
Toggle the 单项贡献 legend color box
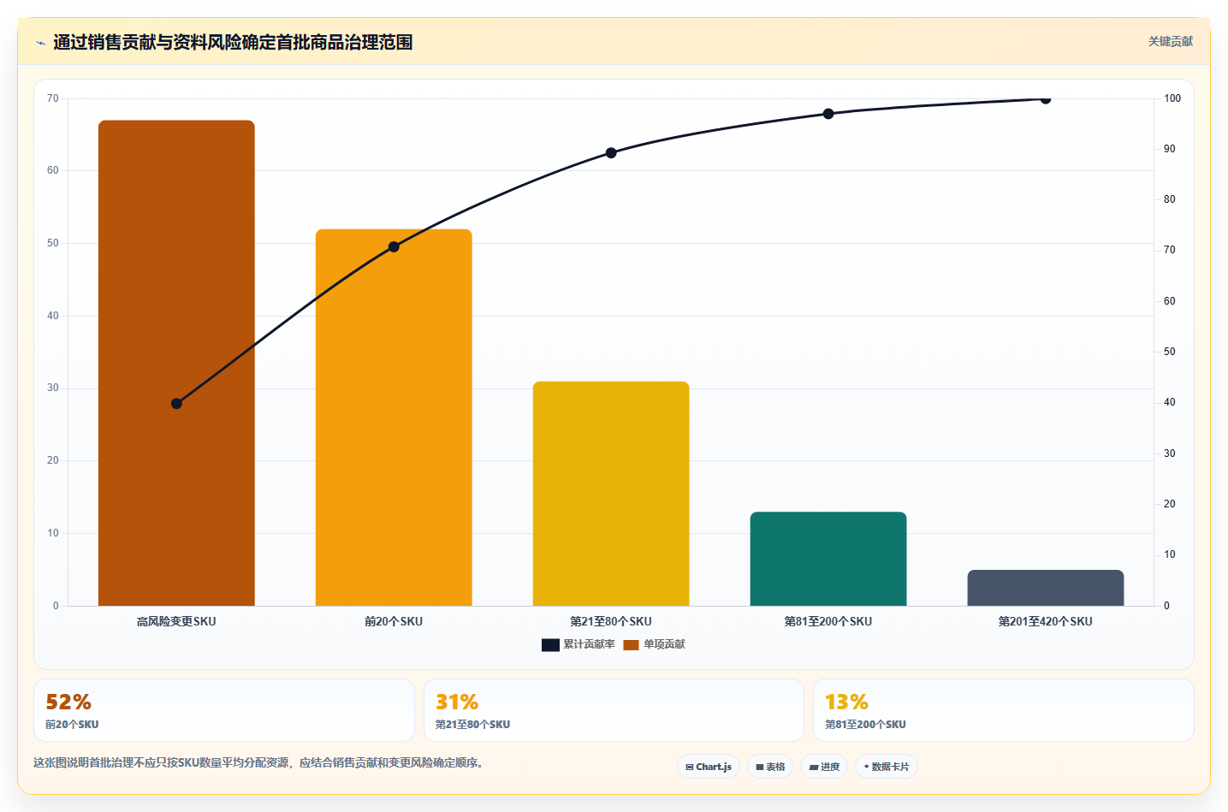pyautogui.click(x=632, y=644)
